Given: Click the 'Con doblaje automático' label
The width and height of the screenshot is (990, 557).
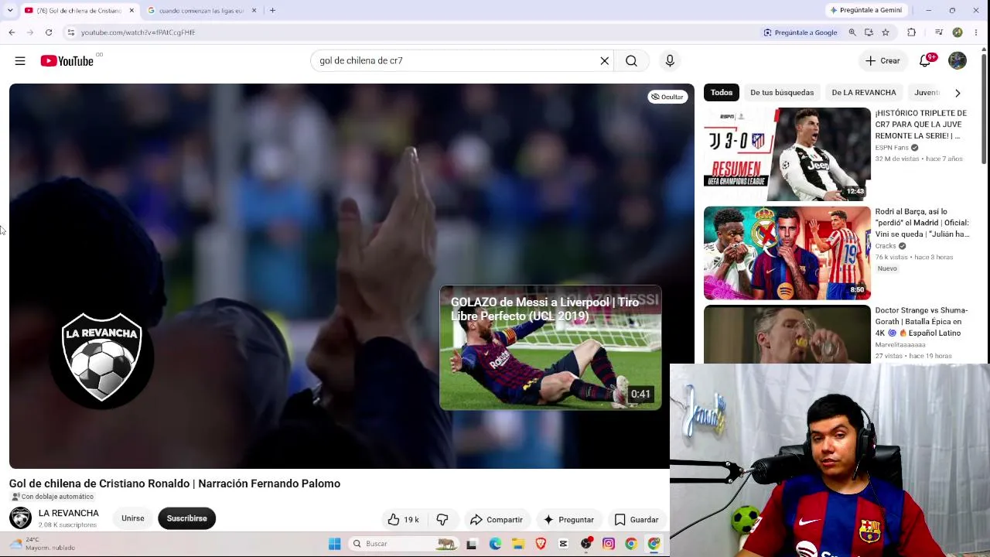Looking at the screenshot, I should click(x=53, y=497).
